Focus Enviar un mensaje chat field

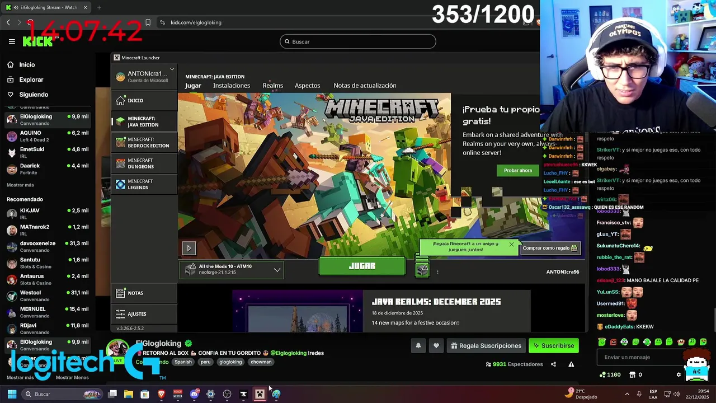tap(639, 357)
